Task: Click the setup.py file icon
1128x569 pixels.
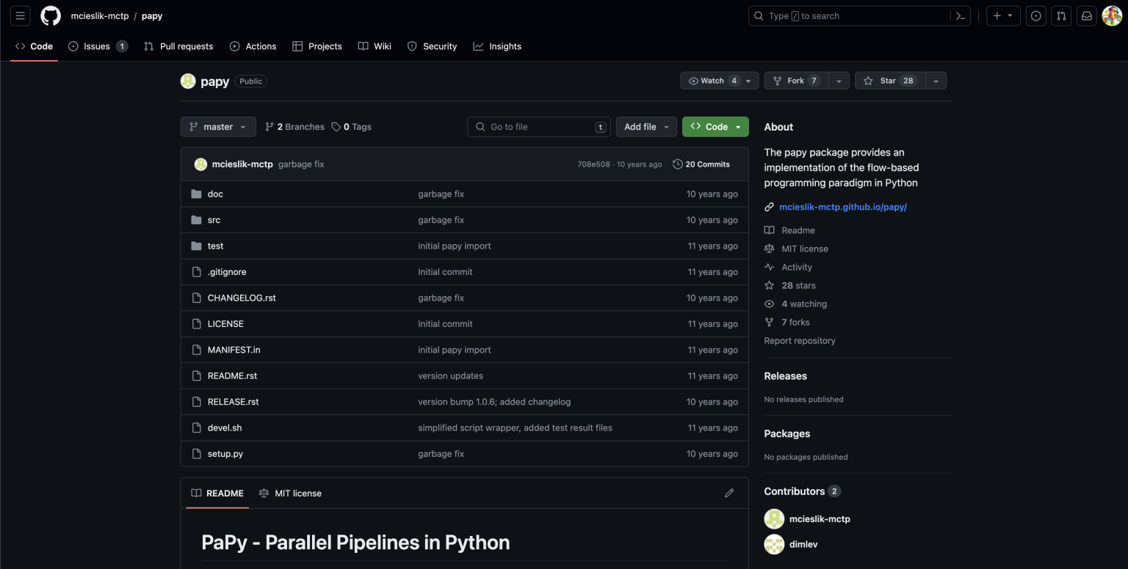Action: [x=196, y=454]
